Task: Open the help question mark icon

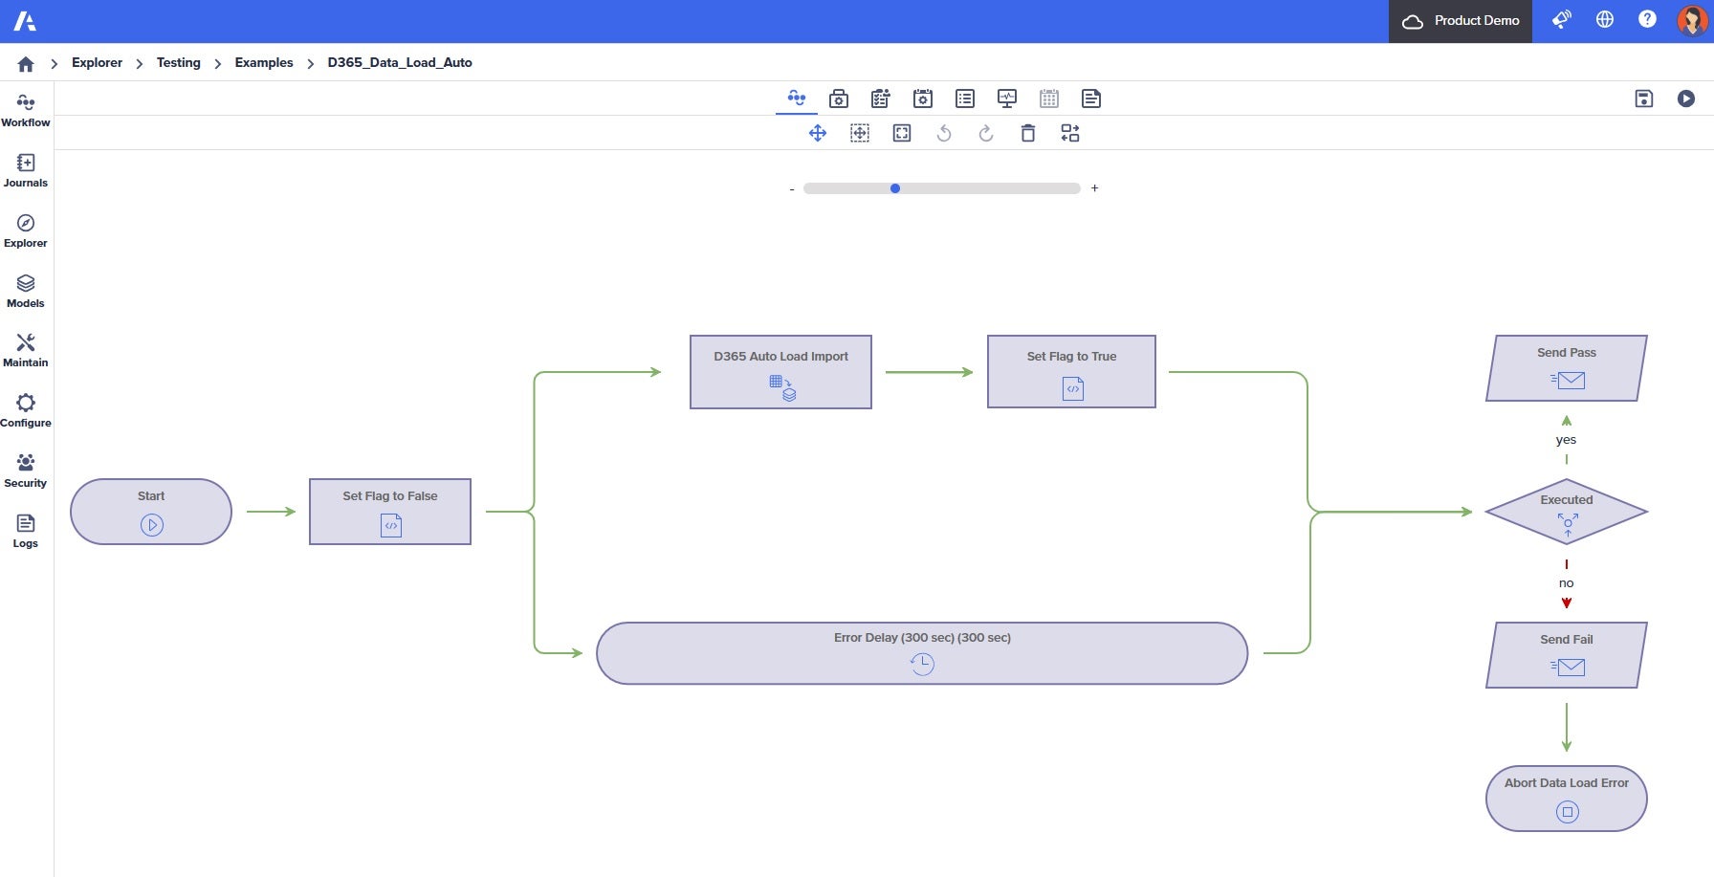Action: pyautogui.click(x=1647, y=19)
